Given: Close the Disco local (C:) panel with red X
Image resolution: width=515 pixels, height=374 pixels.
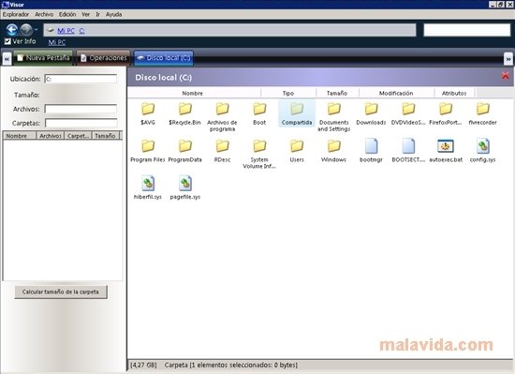Looking at the screenshot, I should pyautogui.click(x=506, y=76).
